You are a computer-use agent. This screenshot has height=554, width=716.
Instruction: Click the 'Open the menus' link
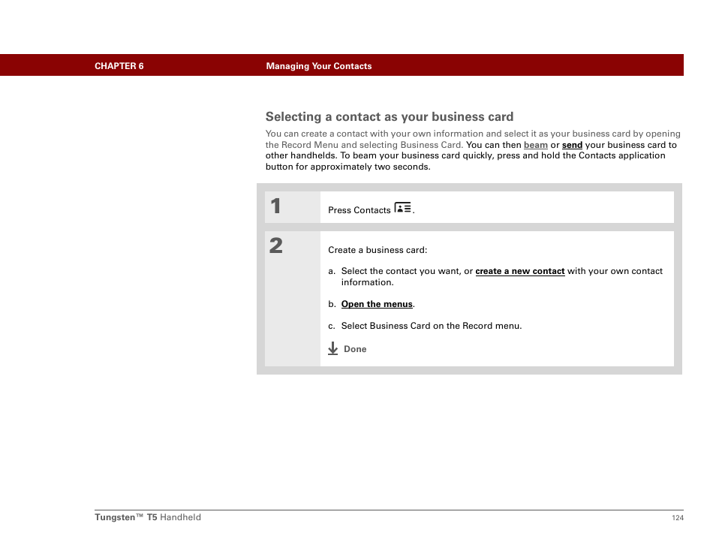[377, 304]
